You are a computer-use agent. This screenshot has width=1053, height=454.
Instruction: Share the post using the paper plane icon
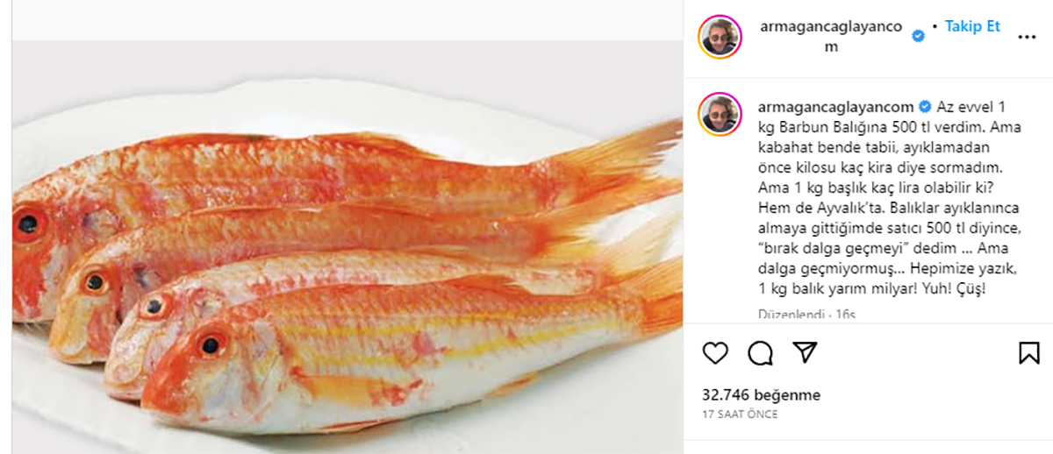tap(805, 352)
